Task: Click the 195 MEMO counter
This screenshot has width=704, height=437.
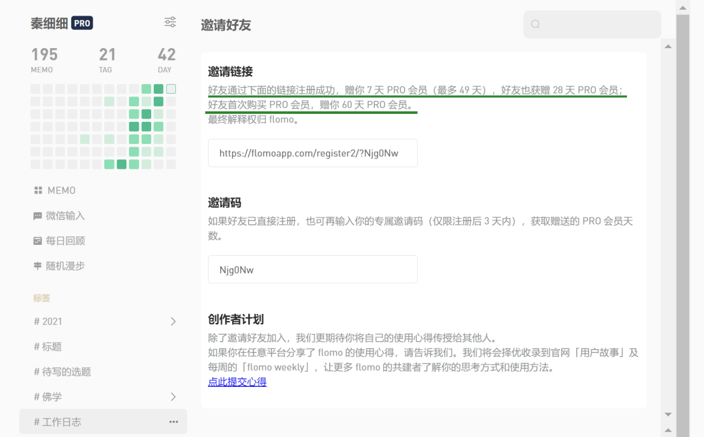Action: click(44, 60)
